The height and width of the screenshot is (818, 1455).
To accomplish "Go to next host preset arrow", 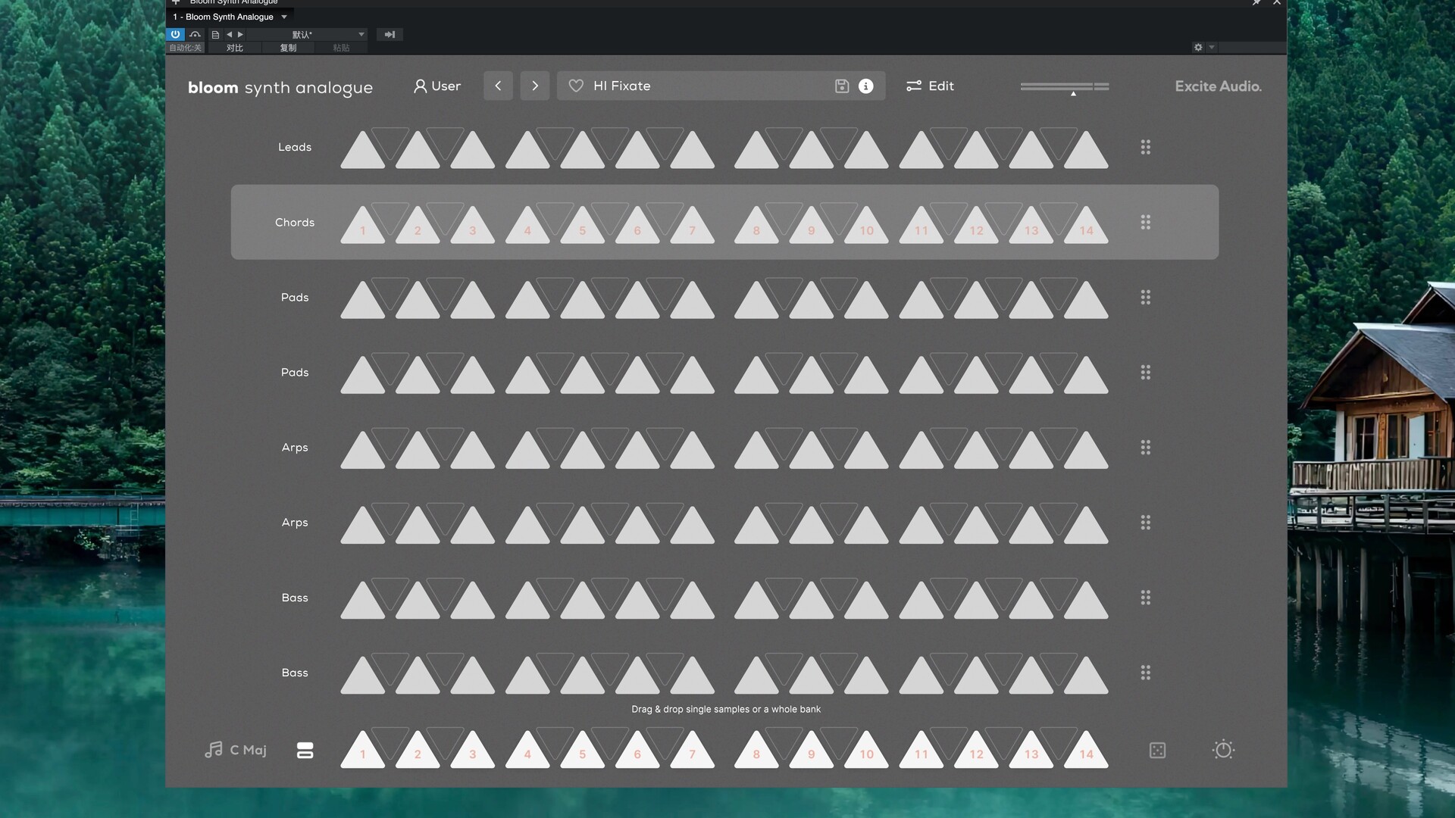I will (x=240, y=34).
